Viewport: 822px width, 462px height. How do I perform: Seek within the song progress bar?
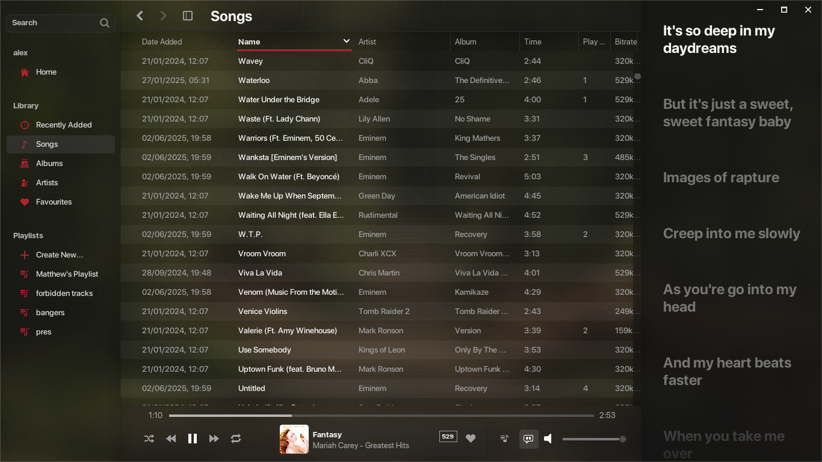tap(382, 416)
